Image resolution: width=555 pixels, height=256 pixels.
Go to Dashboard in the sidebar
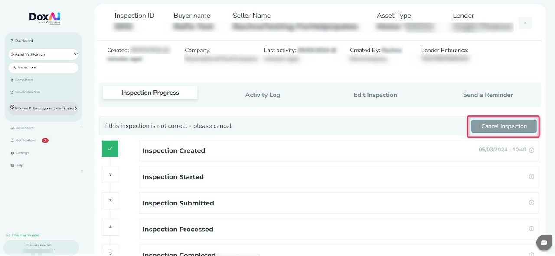pos(24,41)
